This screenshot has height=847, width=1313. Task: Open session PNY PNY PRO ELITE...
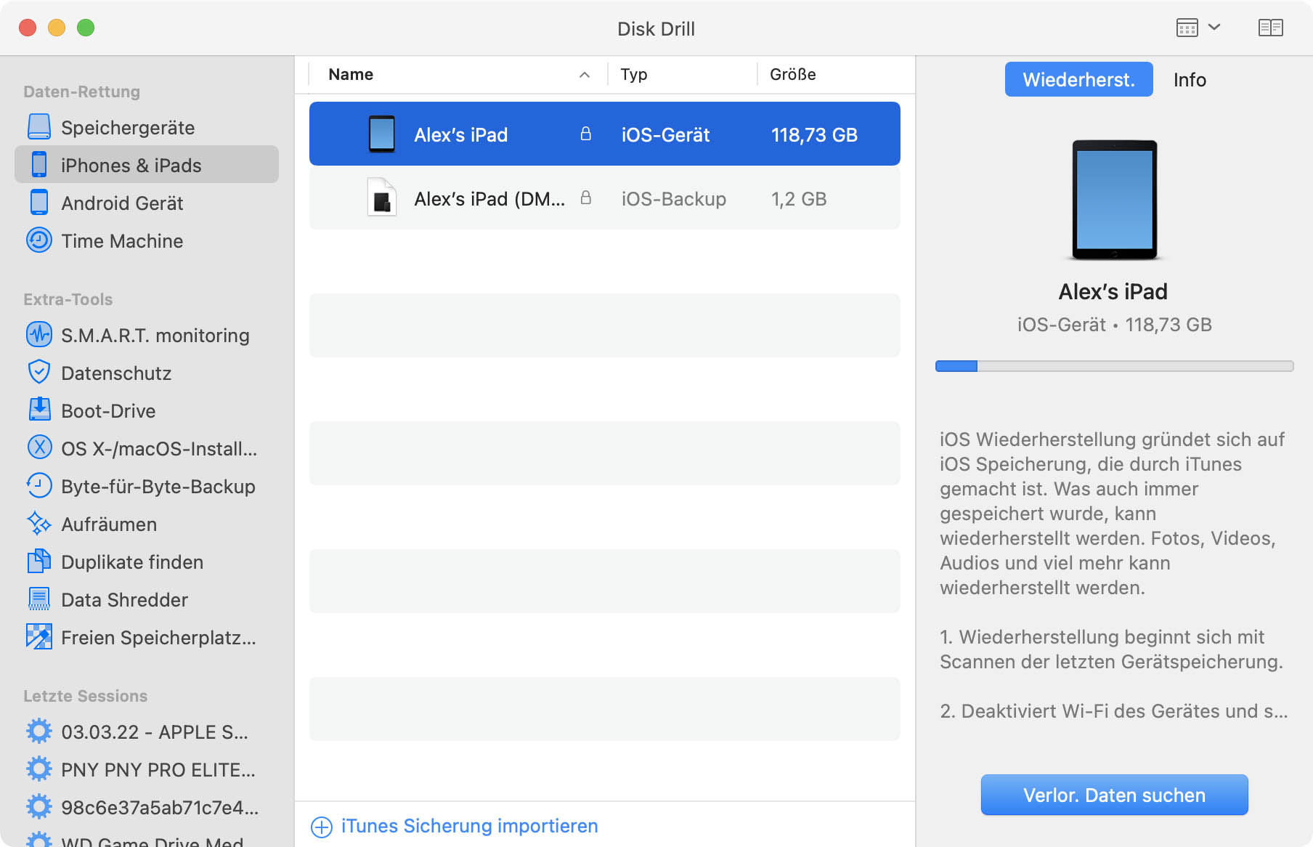(x=147, y=769)
